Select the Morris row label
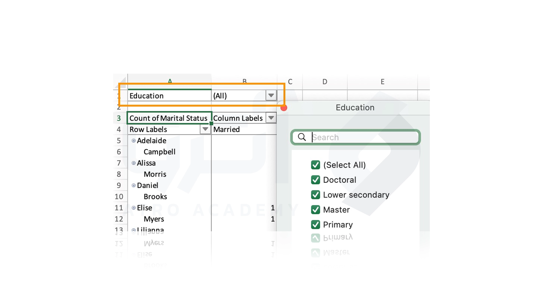The image size is (543, 305). [x=155, y=174]
